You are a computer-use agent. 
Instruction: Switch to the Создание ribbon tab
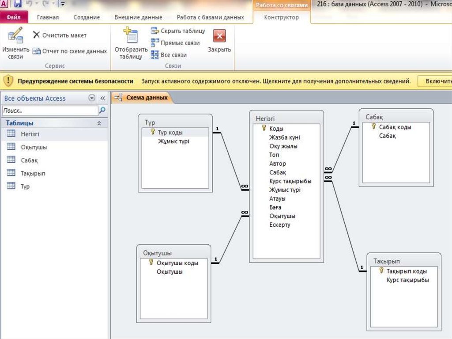click(x=87, y=17)
